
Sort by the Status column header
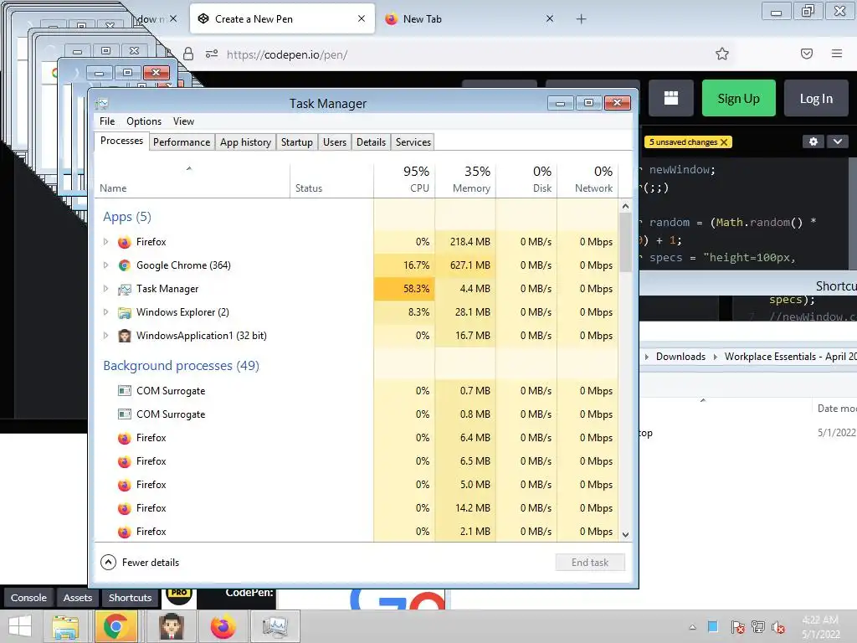pos(331,179)
